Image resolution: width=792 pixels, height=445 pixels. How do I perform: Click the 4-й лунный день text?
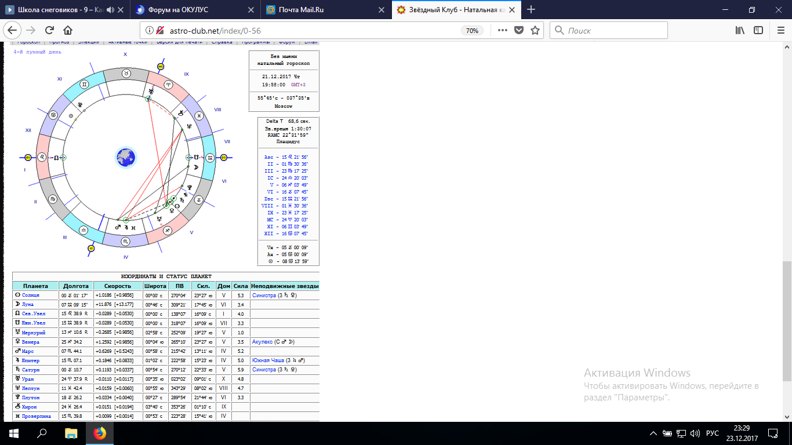coord(37,52)
